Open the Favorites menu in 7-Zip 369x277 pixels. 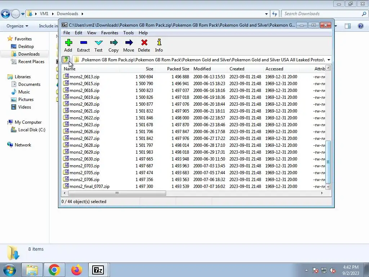tap(110, 33)
